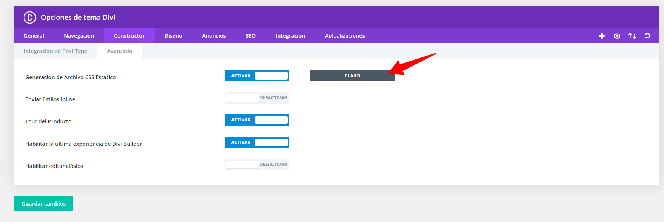Viewport: 664px width, 222px height.
Task: Enable the Habilitar editor clásico toggle
Action: (257, 165)
